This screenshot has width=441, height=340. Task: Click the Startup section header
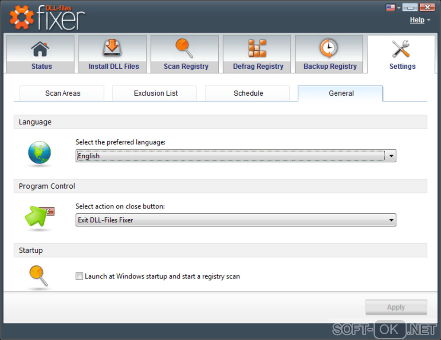point(220,250)
